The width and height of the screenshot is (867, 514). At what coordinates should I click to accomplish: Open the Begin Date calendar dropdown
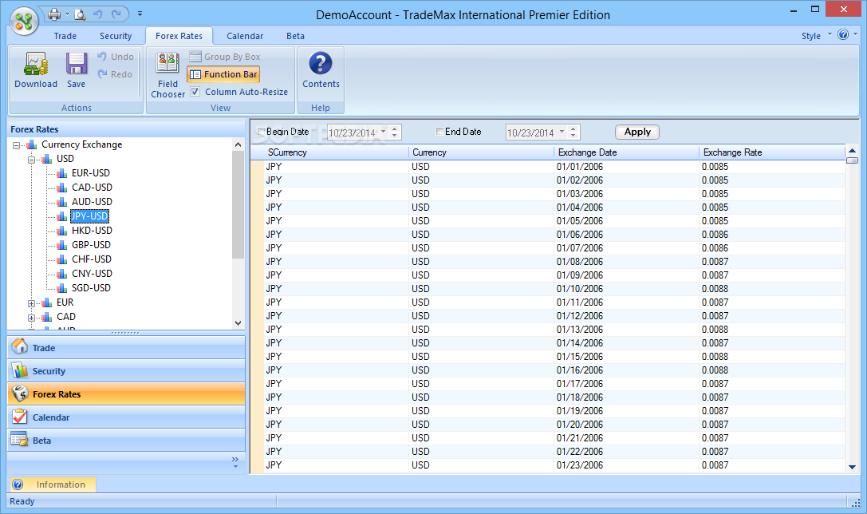pyautogui.click(x=384, y=132)
